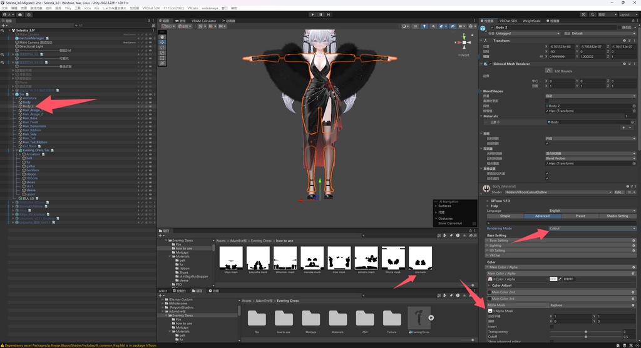Select the Rotate tool in scene toolbar
641x348 pixels.
click(x=162, y=47)
